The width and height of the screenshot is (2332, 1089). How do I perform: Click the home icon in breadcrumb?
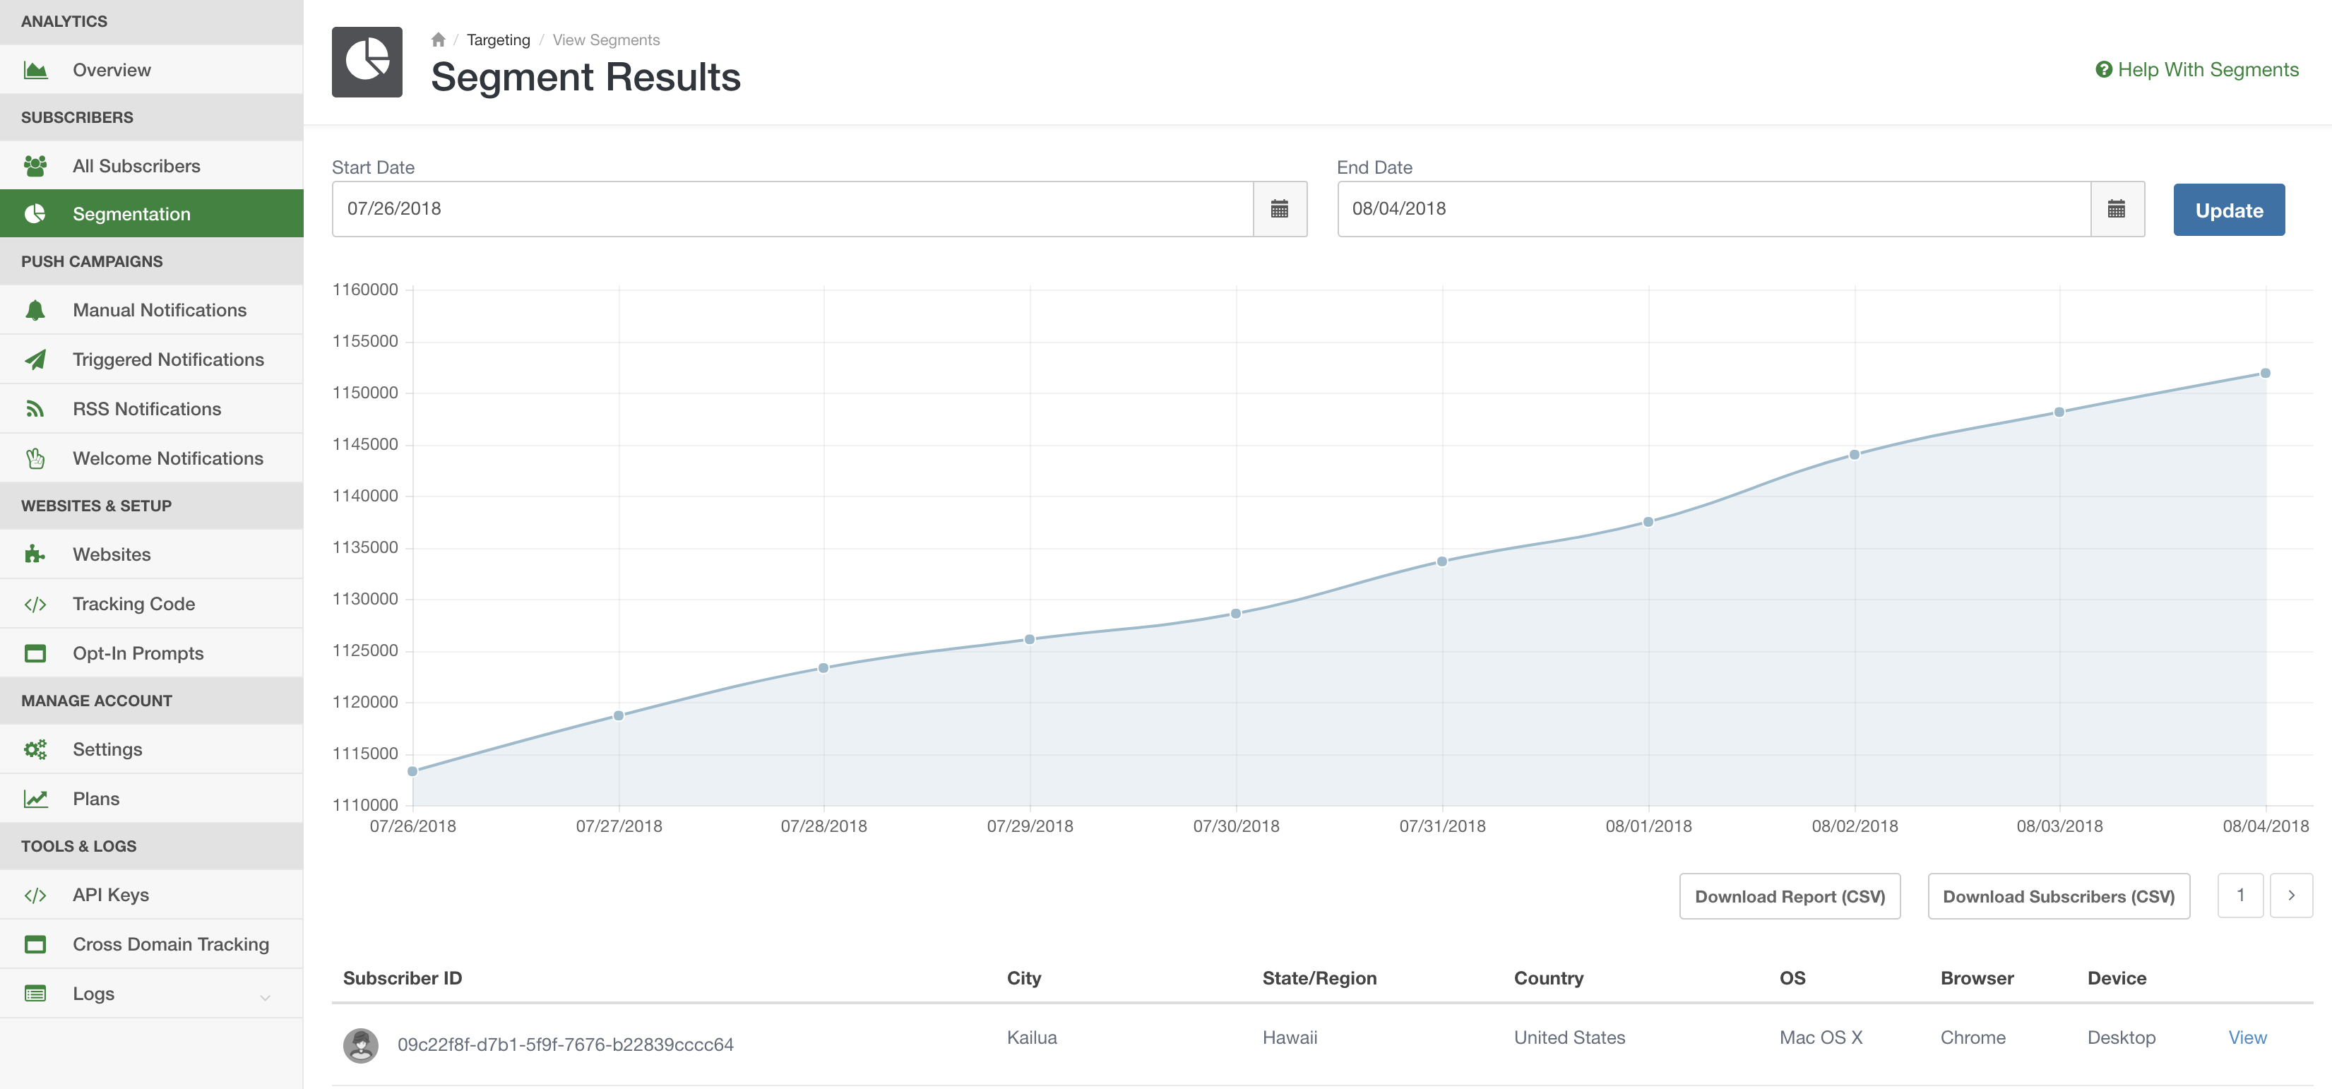(438, 40)
